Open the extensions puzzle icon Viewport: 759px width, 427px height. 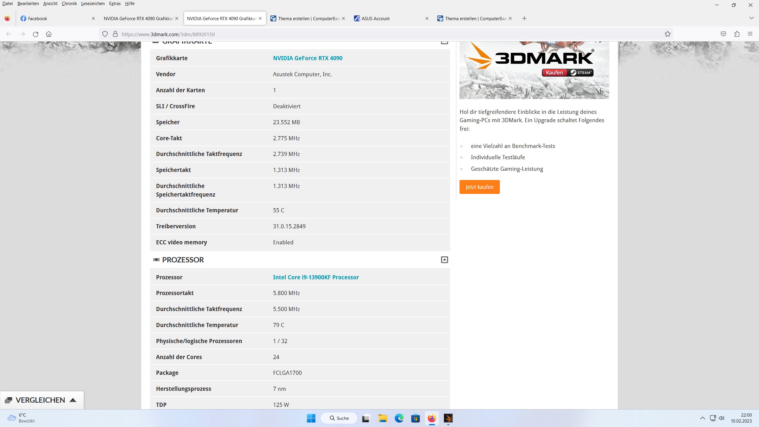[x=737, y=34]
